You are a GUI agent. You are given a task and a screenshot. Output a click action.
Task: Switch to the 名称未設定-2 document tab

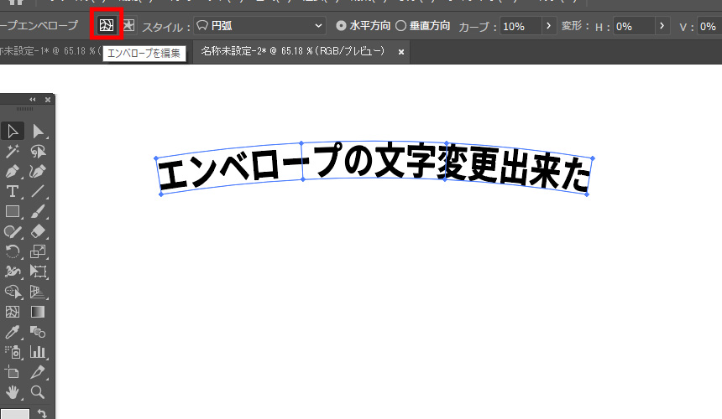pos(292,52)
